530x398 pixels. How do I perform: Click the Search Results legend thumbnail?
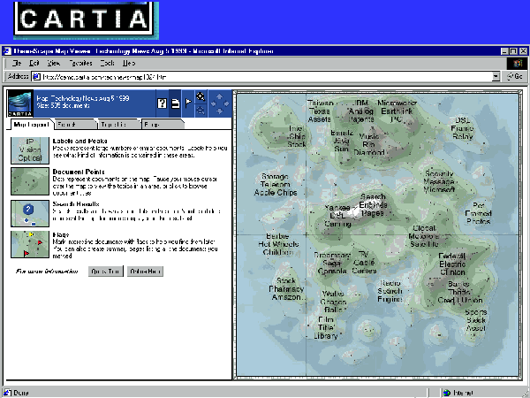(28, 212)
